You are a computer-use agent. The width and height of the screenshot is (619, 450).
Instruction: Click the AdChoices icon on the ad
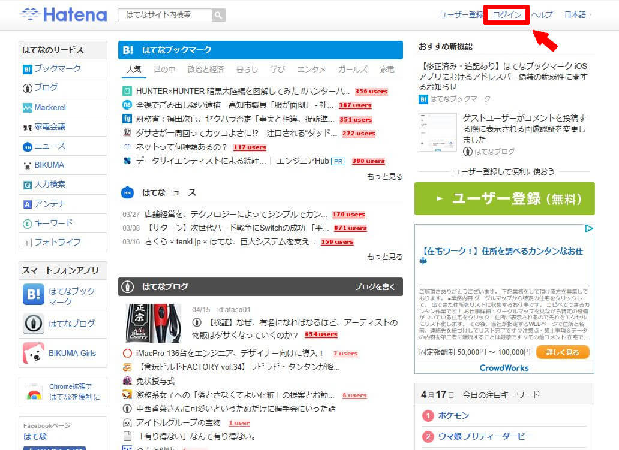[589, 229]
